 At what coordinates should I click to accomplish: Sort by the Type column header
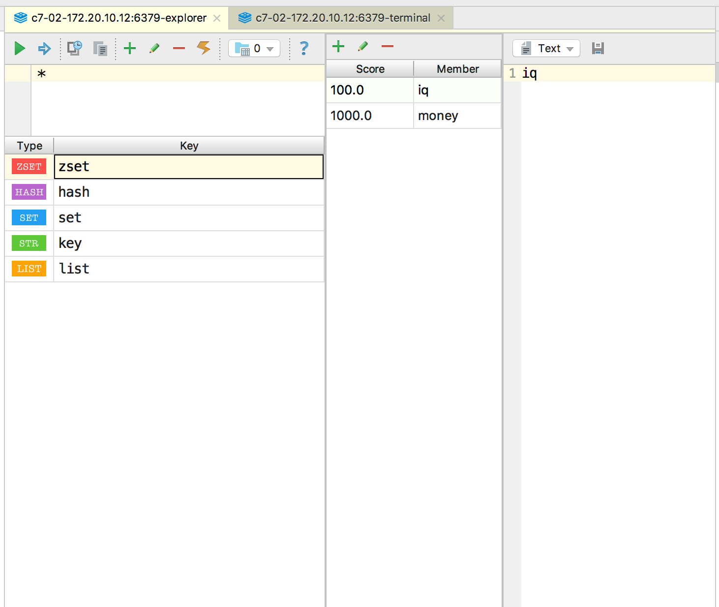[x=30, y=146]
